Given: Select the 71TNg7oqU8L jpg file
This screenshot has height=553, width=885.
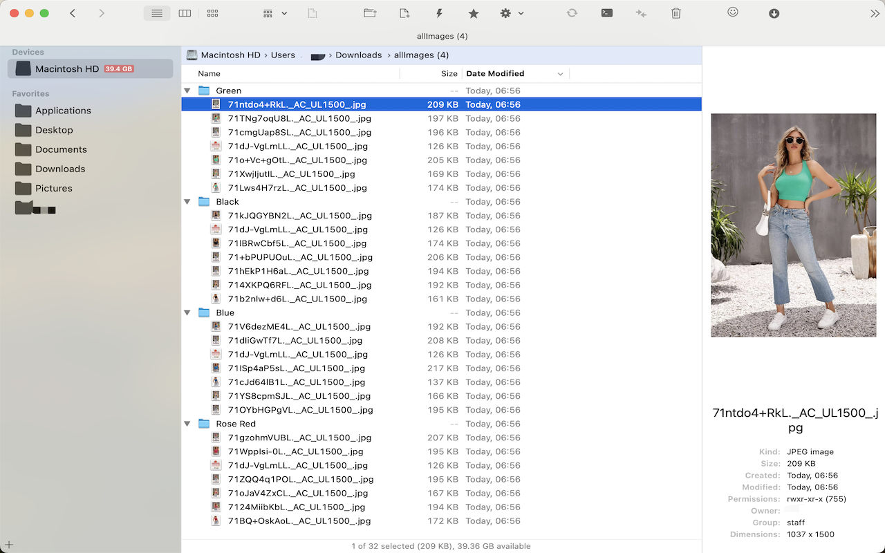Looking at the screenshot, I should coord(298,118).
